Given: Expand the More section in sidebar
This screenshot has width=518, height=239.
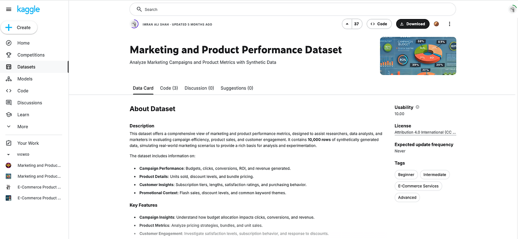Looking at the screenshot, I should tap(8, 127).
